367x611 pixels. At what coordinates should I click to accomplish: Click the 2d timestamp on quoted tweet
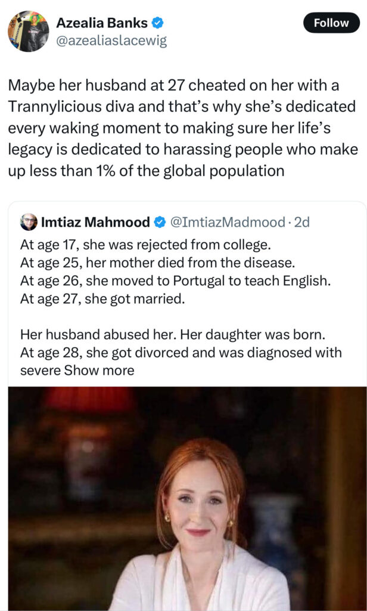point(302,222)
